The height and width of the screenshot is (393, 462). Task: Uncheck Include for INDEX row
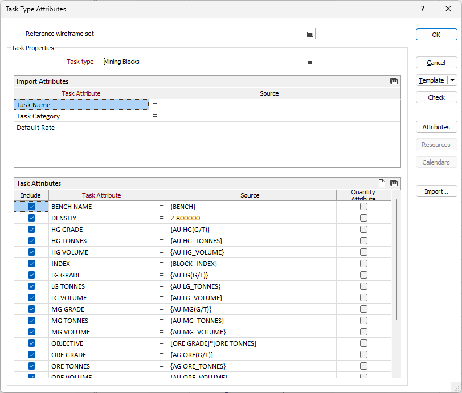point(31,263)
